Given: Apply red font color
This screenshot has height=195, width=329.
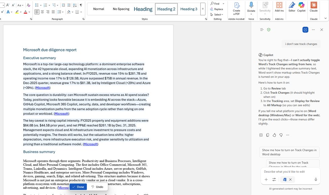Looking at the screenshot, I should (25, 12).
